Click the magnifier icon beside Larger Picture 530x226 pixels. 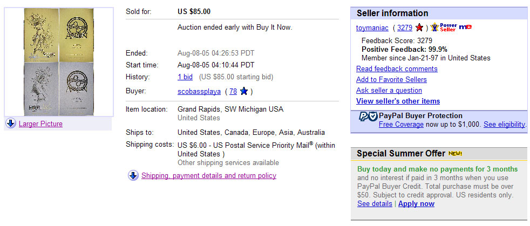click(x=11, y=124)
